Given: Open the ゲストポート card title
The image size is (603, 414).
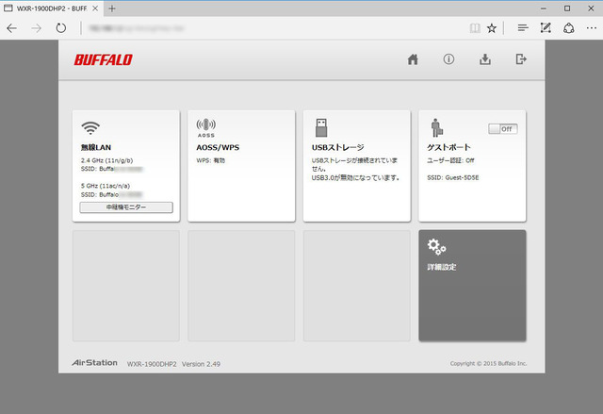Looking at the screenshot, I should (x=448, y=147).
